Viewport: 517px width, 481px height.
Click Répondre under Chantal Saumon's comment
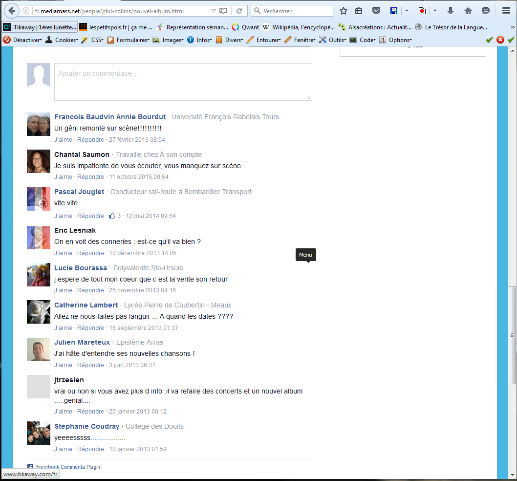click(x=90, y=177)
